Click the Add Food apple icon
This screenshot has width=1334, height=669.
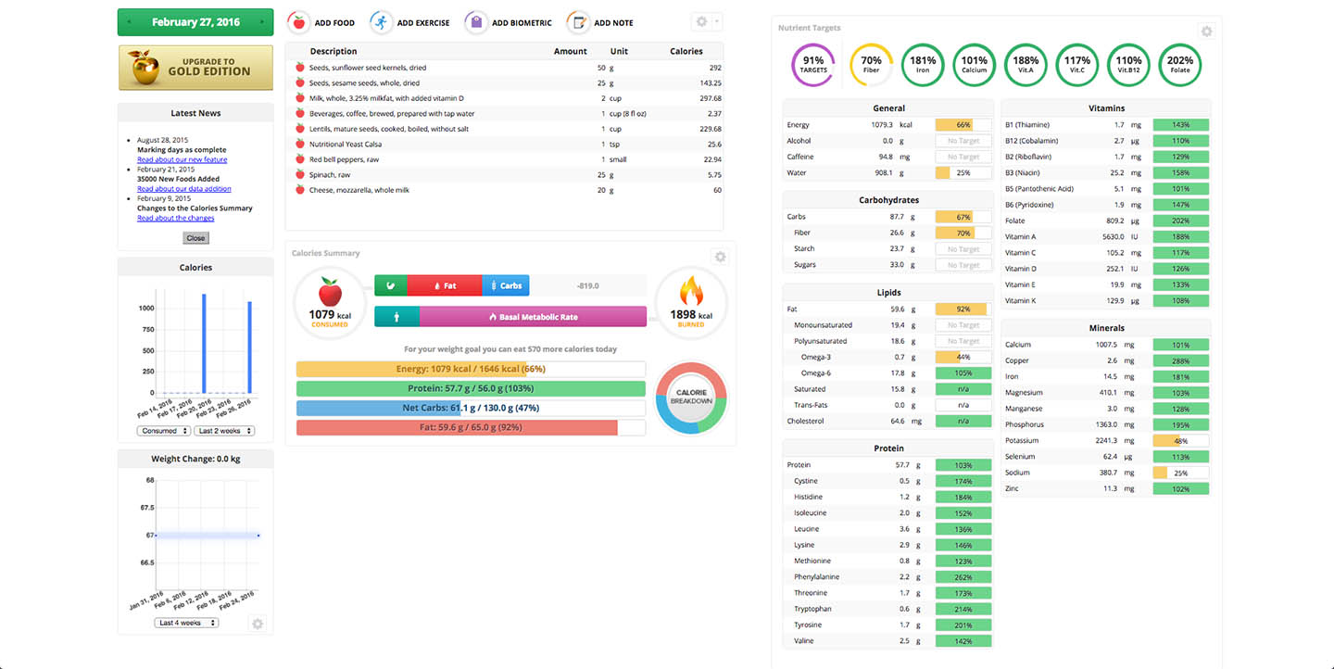click(x=299, y=22)
